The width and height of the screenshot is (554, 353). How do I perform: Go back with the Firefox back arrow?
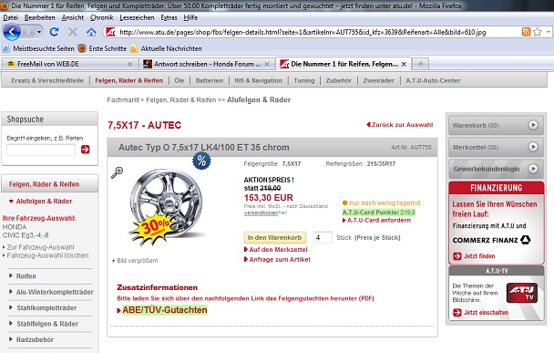click(x=12, y=32)
